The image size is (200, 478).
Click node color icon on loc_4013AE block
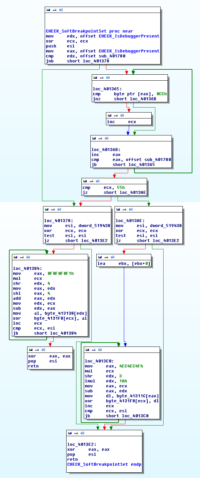118,209
